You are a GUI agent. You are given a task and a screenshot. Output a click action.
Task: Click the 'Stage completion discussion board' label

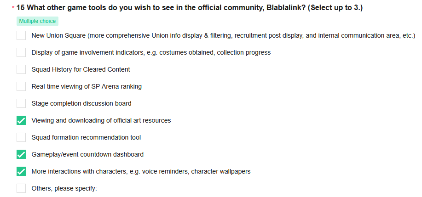(x=81, y=103)
